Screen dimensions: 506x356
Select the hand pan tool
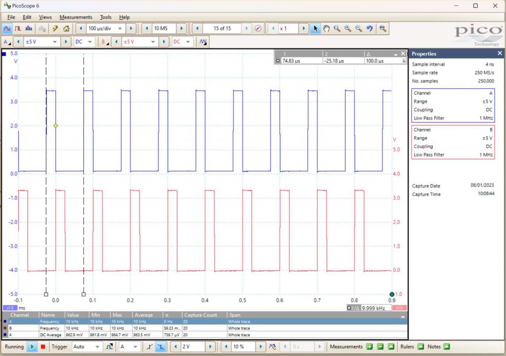click(x=326, y=29)
